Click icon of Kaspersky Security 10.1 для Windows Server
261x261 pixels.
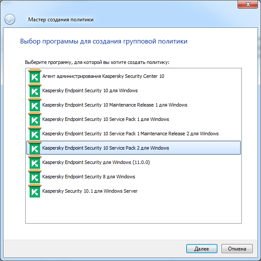[35, 191]
